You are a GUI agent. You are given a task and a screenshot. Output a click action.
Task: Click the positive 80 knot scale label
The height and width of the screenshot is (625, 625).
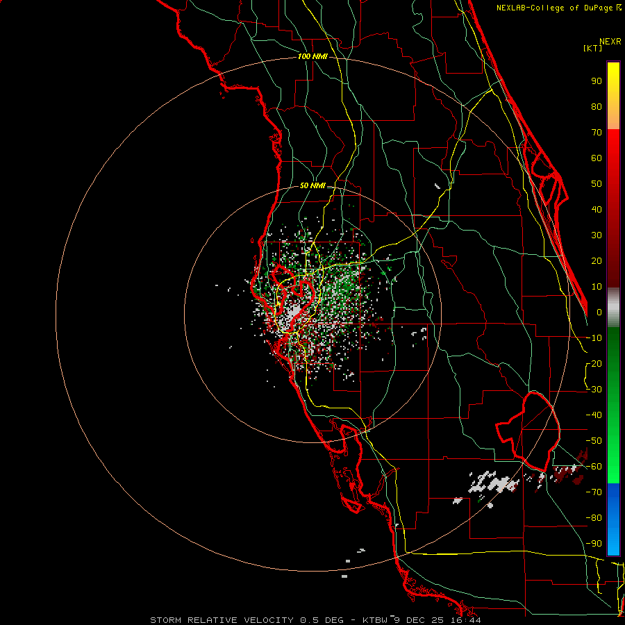pyautogui.click(x=597, y=107)
